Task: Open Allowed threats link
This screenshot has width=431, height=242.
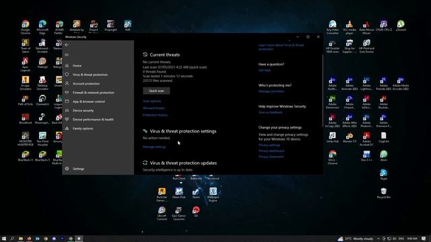Action: point(154,108)
